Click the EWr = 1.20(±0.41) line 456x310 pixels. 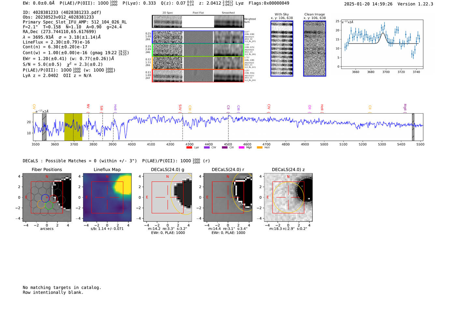point(68,59)
